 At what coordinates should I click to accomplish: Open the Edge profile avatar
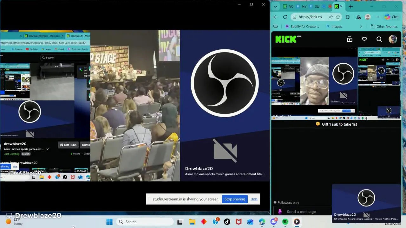pos(368,17)
